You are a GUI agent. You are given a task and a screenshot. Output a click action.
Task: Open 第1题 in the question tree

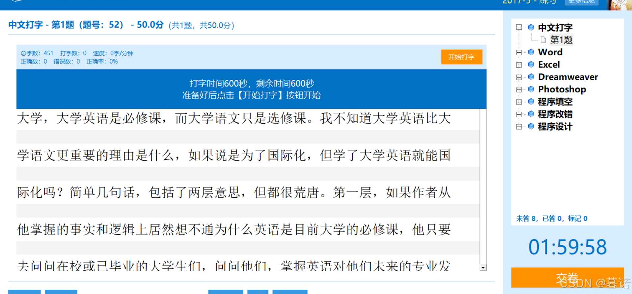[561, 40]
